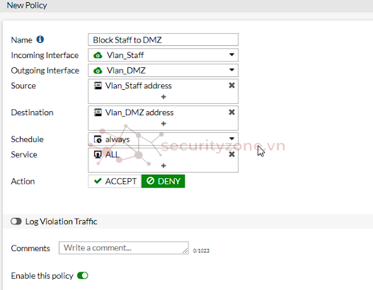Add another Service with plus icon
The width and height of the screenshot is (373, 290).
163,166
